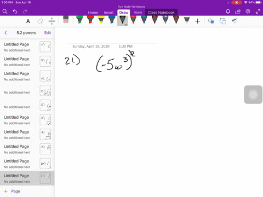Choose the thin blue pen
The image size is (263, 197).
click(144, 20)
